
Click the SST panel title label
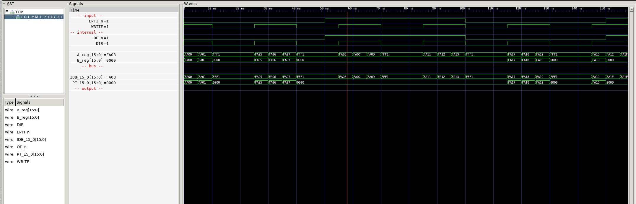pos(11,4)
